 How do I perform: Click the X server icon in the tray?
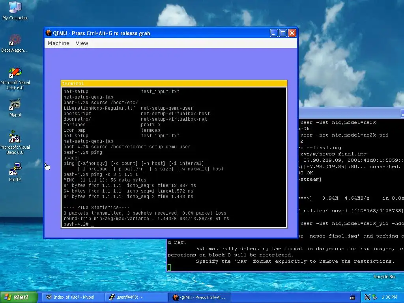pyautogui.click(x=367, y=297)
